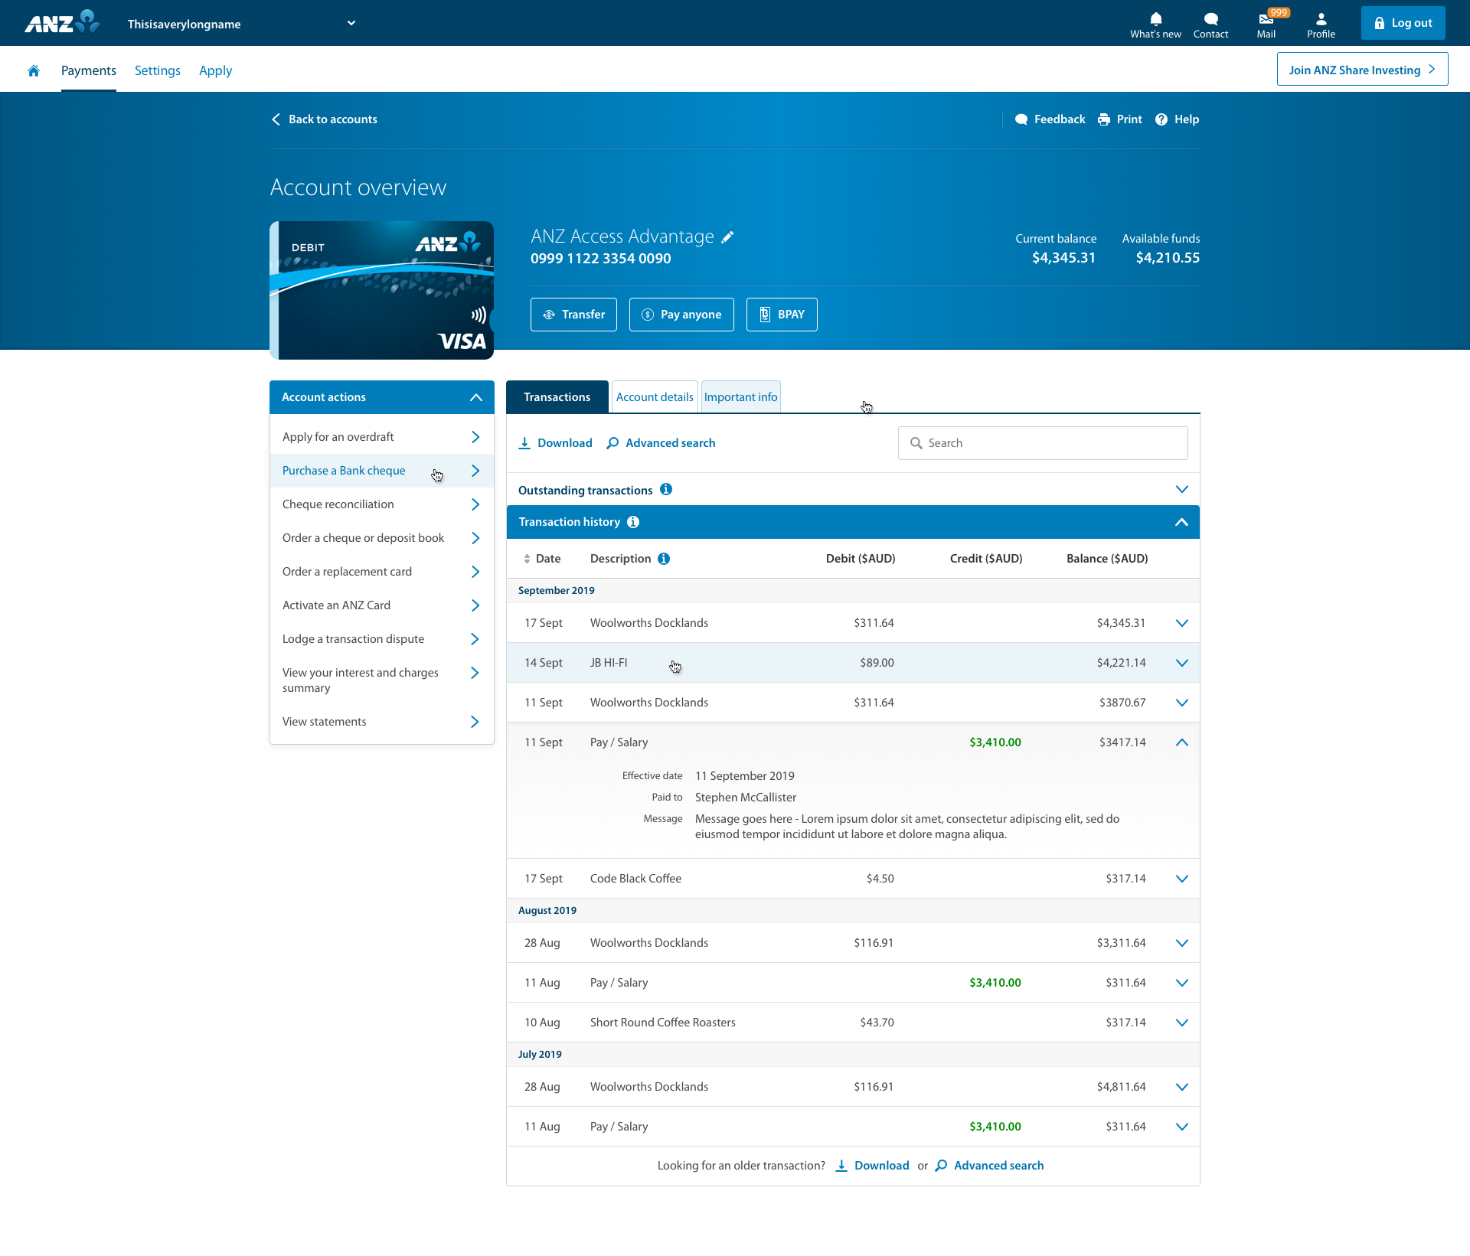Screen dimensions: 1470x1256
Task: Open the Important info tab
Action: 740,396
